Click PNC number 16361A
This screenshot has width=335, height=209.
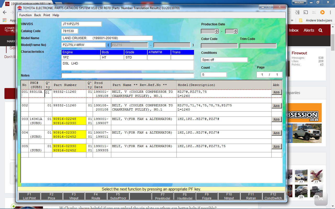(36, 119)
